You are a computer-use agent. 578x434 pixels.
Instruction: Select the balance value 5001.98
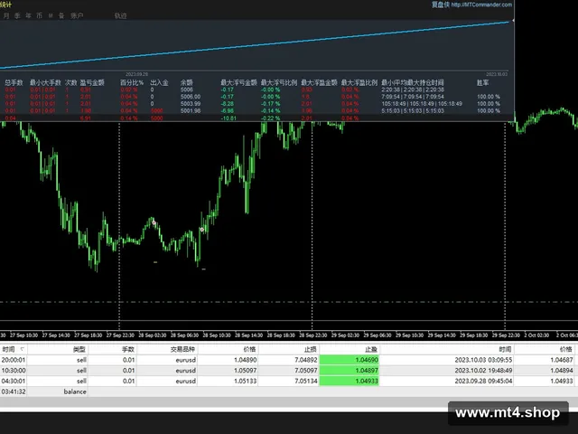[191, 110]
